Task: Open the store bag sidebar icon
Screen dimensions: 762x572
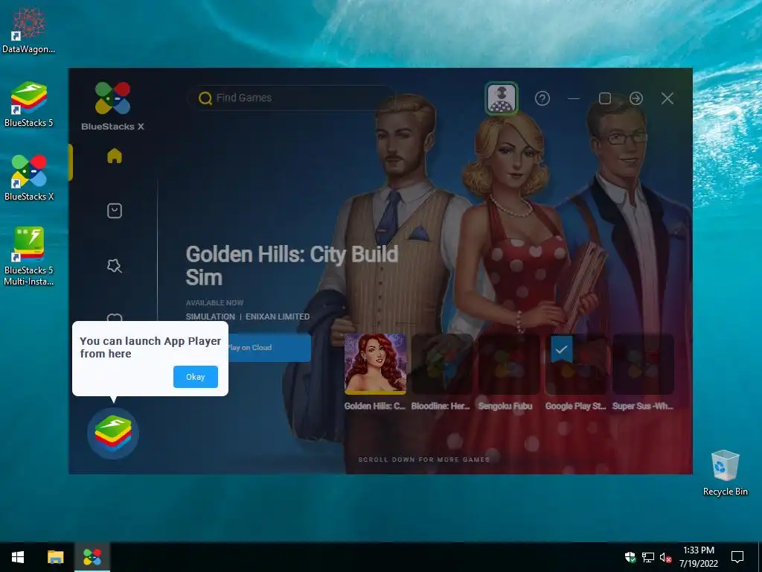Action: (115, 211)
